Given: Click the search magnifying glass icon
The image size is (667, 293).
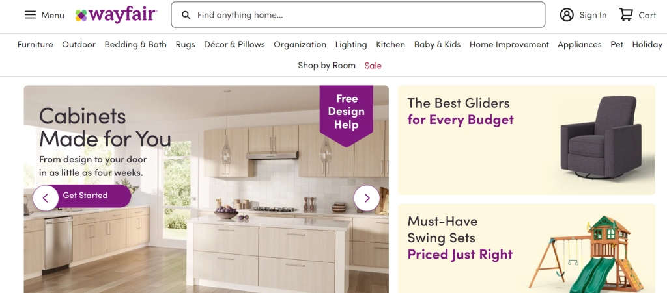Looking at the screenshot, I should [186, 15].
